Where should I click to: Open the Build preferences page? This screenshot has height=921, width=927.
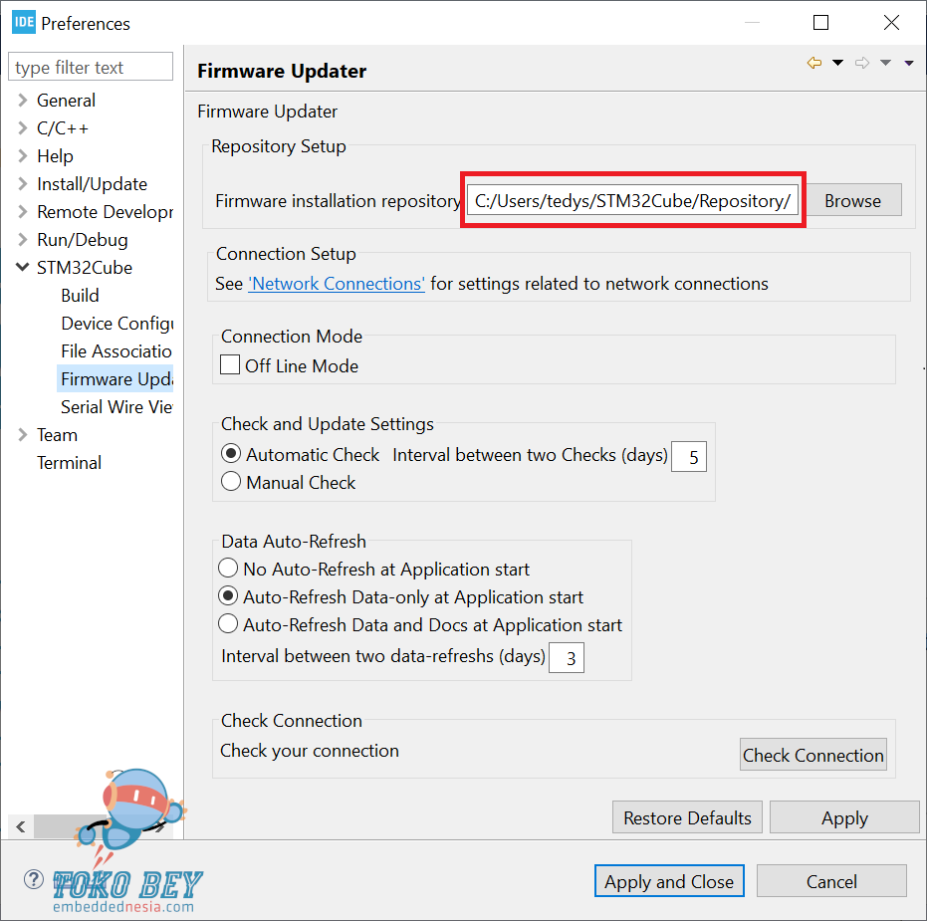pos(80,296)
